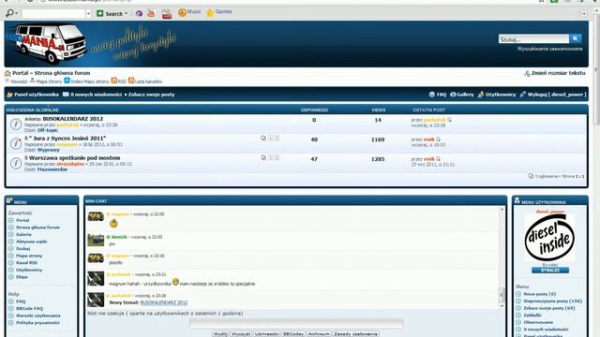Click the green toolbar Search button

pyautogui.click(x=112, y=13)
